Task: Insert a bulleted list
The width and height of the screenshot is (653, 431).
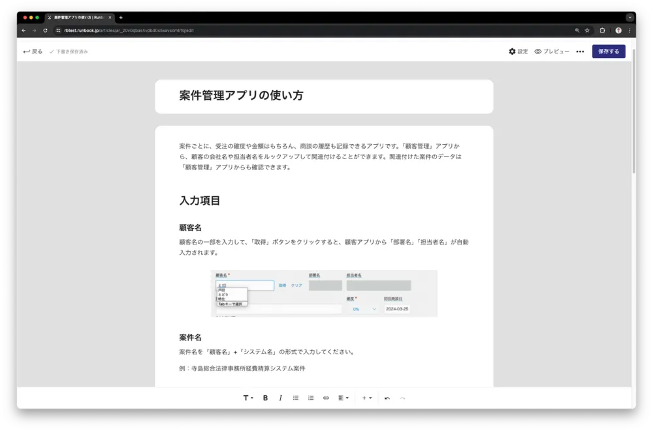Action: 296,398
